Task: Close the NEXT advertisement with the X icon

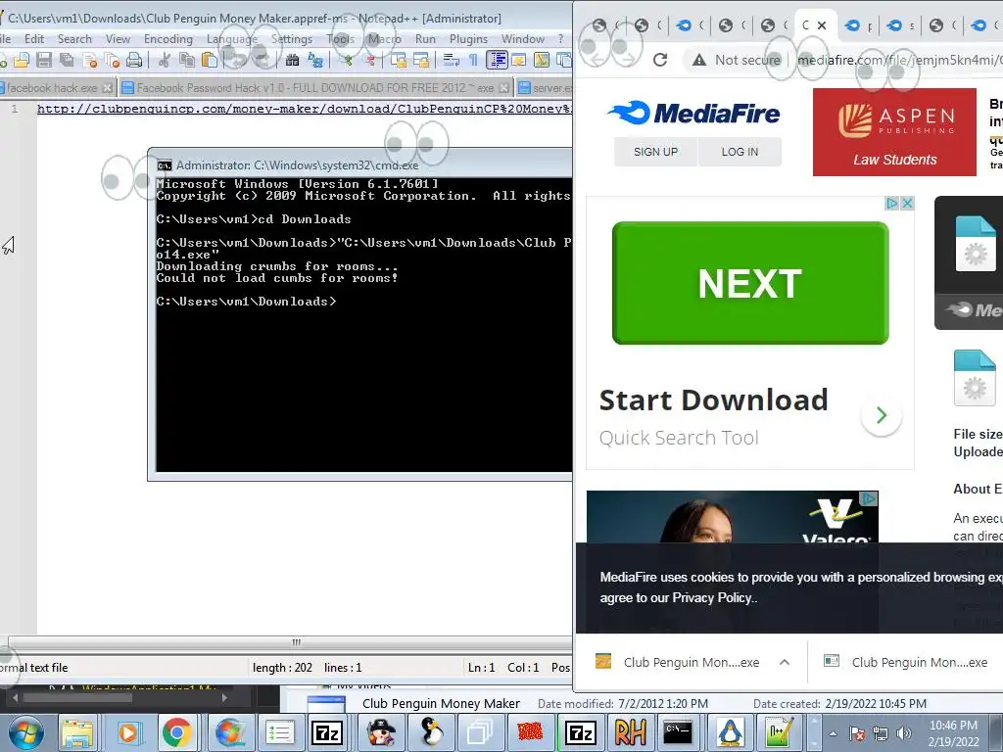Action: pyautogui.click(x=907, y=204)
